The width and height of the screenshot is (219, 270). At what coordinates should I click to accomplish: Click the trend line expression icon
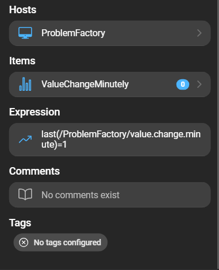[25, 139]
